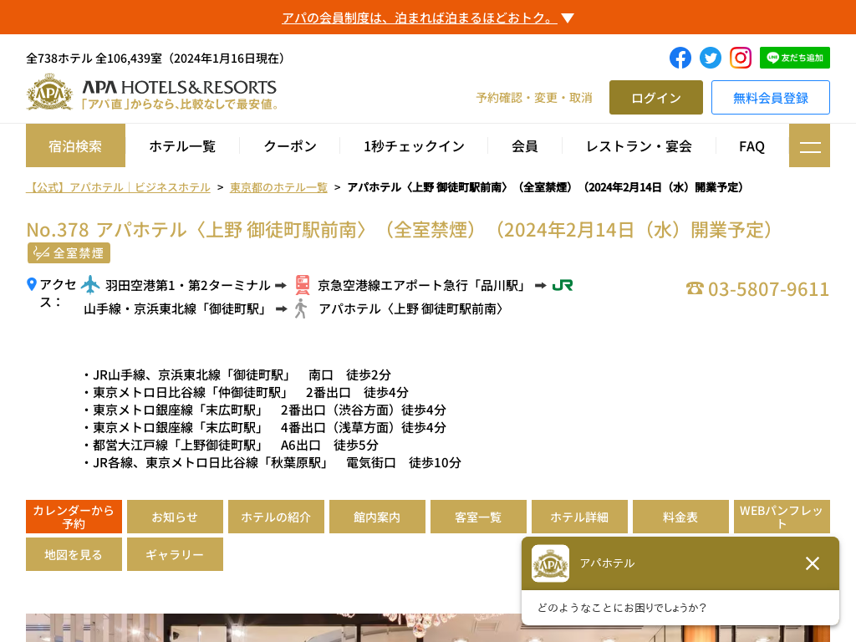The height and width of the screenshot is (642, 856).
Task: Click the blue map pin access icon
Action: [32, 284]
